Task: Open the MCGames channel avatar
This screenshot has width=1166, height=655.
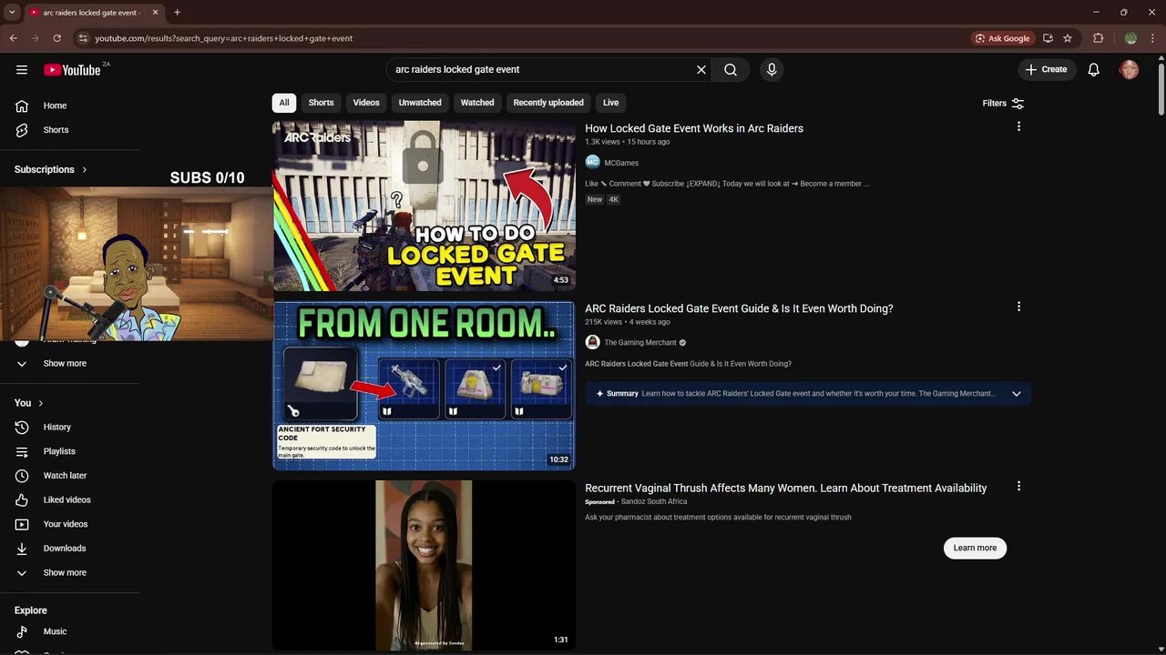Action: (x=592, y=162)
